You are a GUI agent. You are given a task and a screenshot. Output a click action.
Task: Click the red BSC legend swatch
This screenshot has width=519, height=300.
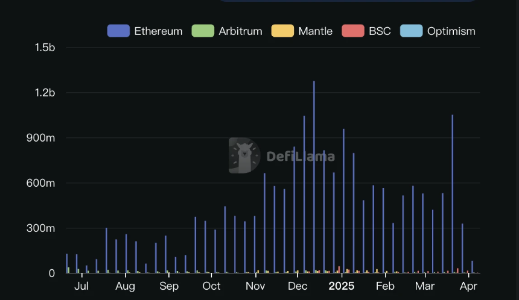coord(353,31)
